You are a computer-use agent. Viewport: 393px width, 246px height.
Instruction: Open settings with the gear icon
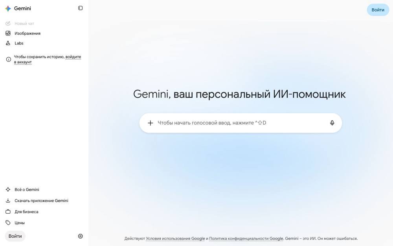(80, 236)
